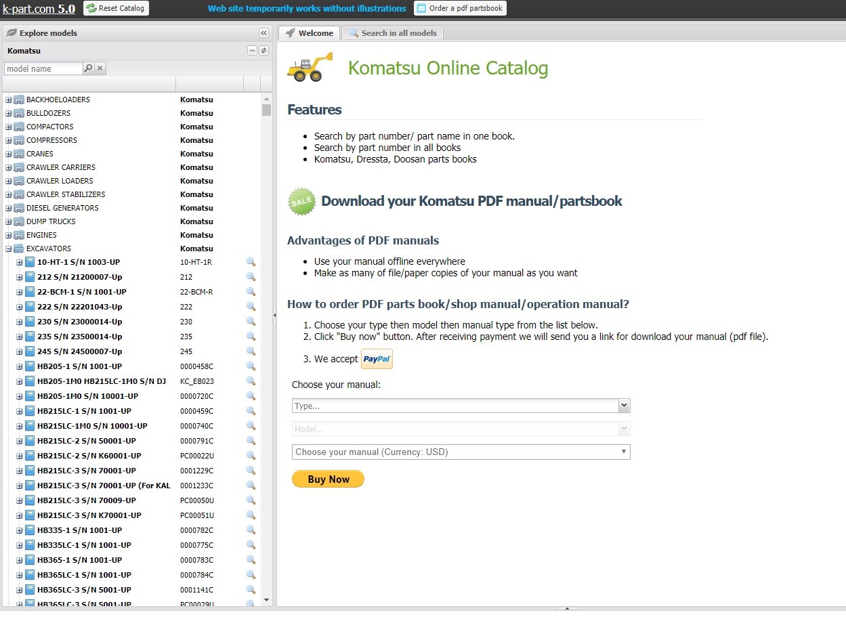
Task: Select the COMPRESSORS category row
Action: pos(131,140)
